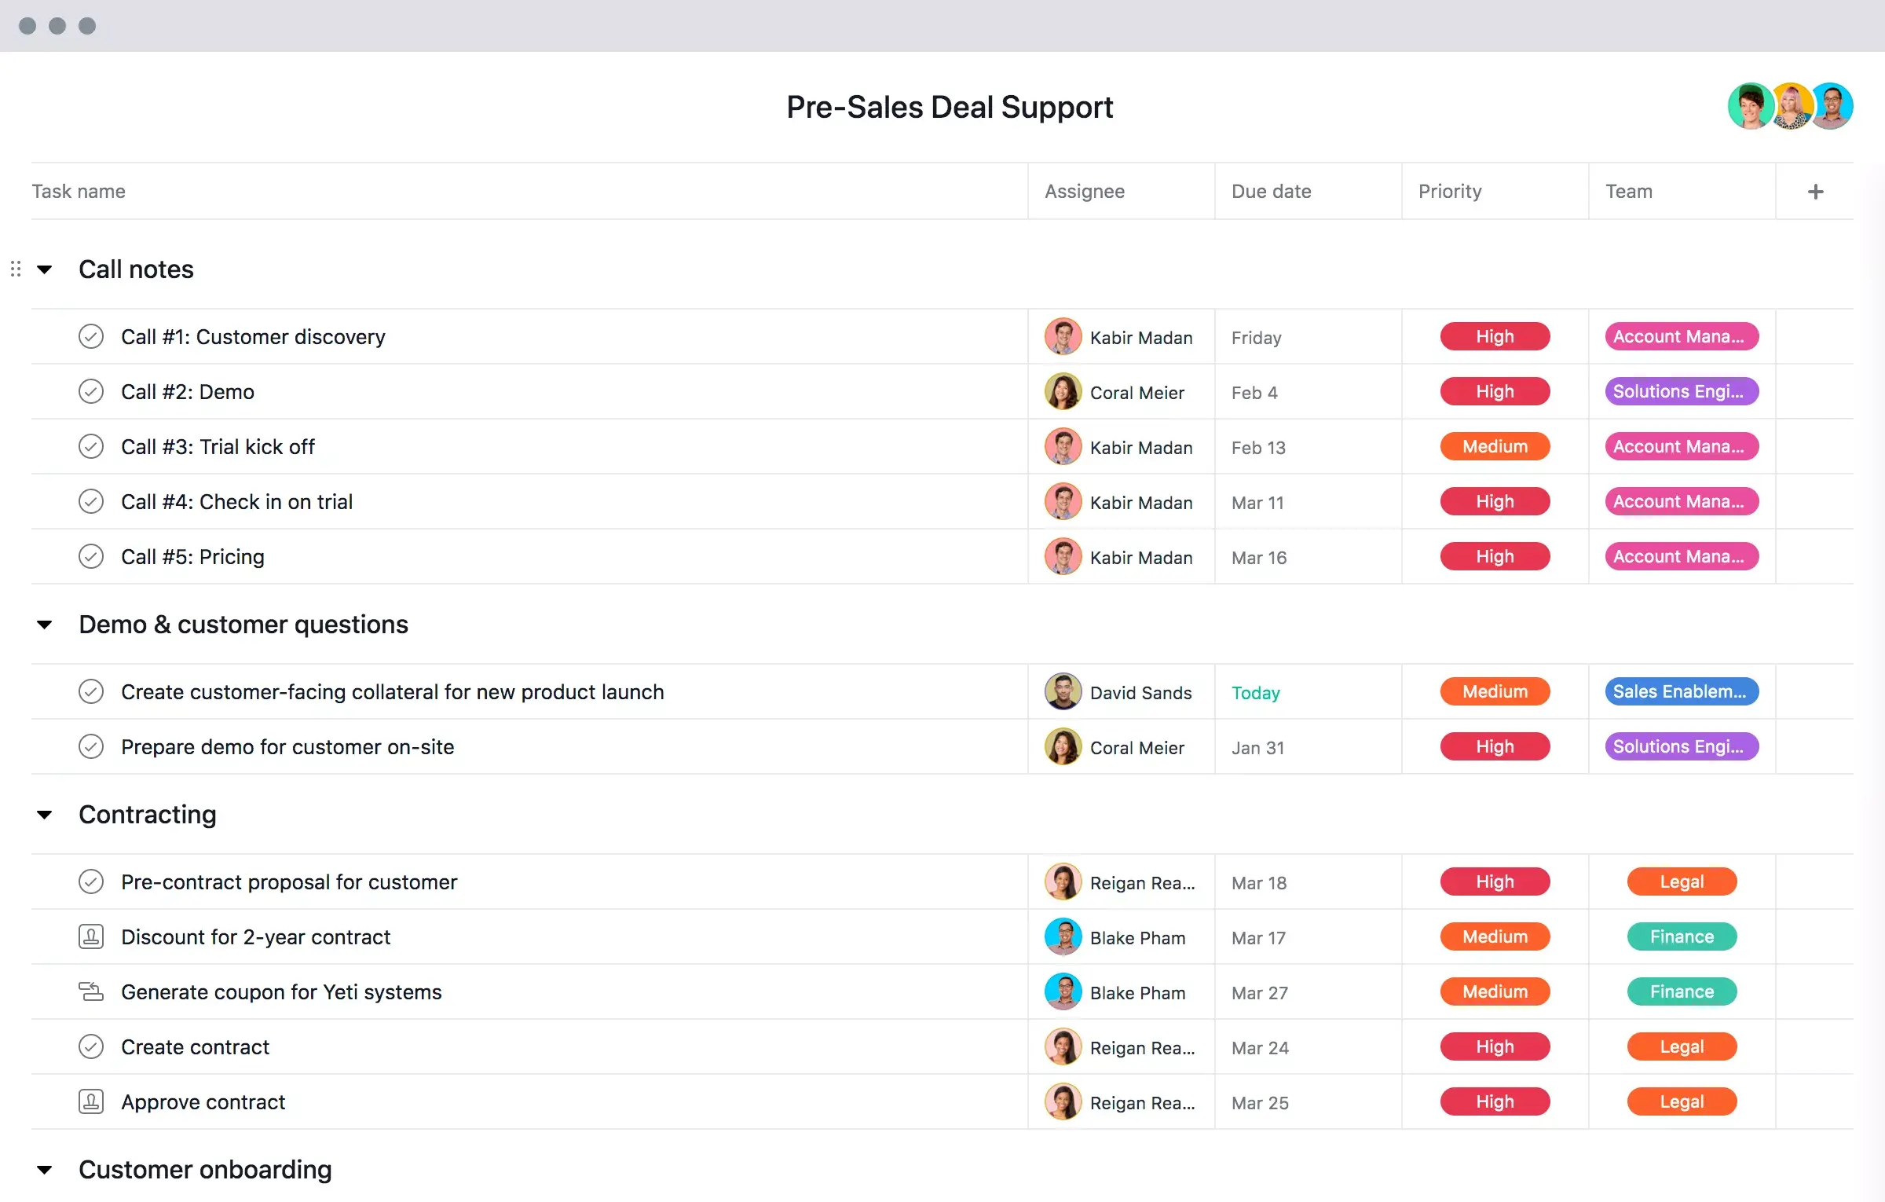Toggle completed status on Create customer-facing collateral

point(90,691)
